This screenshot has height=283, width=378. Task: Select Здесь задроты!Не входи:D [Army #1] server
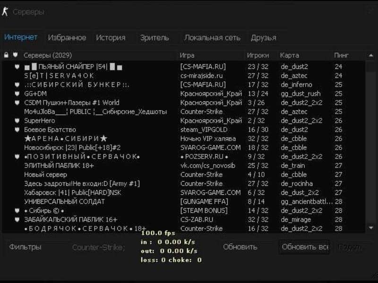[82, 183]
